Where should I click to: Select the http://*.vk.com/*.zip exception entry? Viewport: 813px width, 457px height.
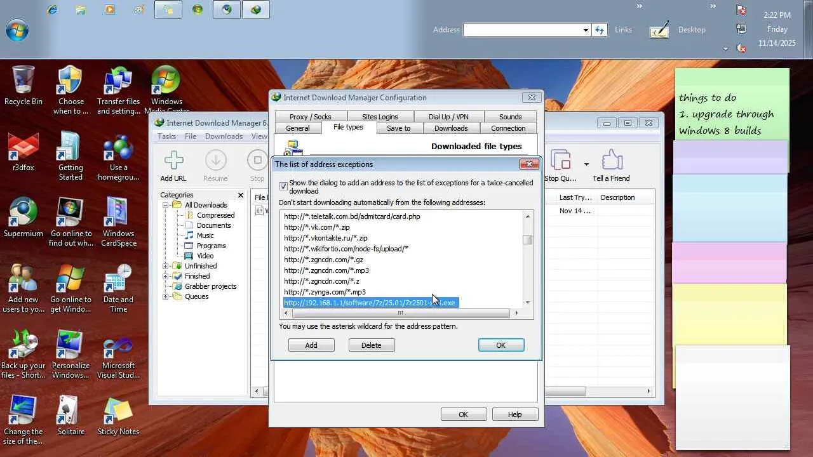coord(317,227)
